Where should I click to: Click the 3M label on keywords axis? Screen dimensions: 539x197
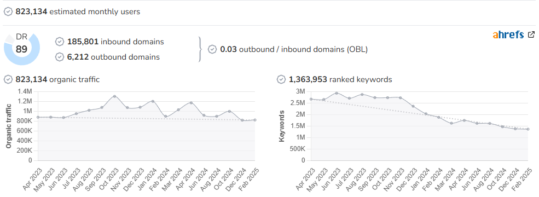pos(300,91)
